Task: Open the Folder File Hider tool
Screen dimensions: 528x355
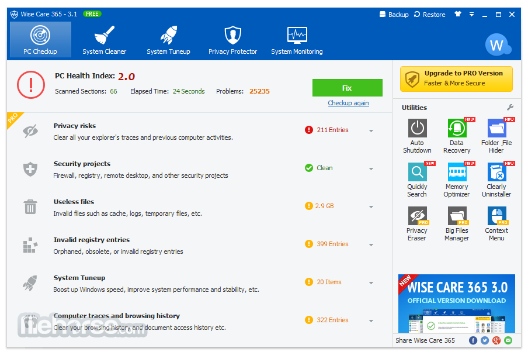Action: [x=496, y=136]
